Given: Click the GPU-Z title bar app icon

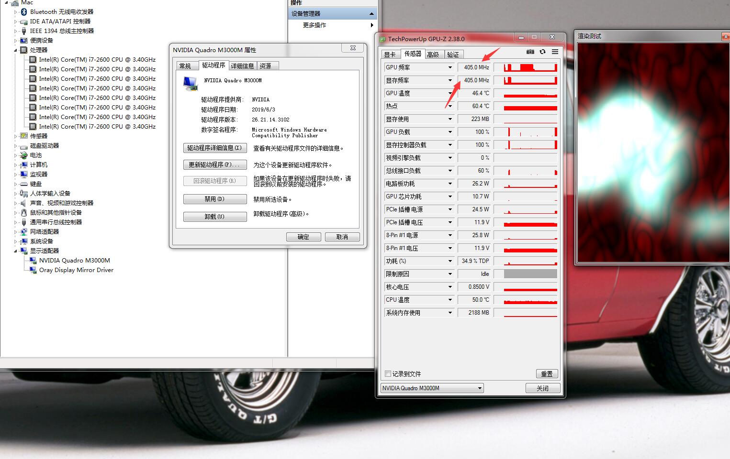Looking at the screenshot, I should 383,39.
